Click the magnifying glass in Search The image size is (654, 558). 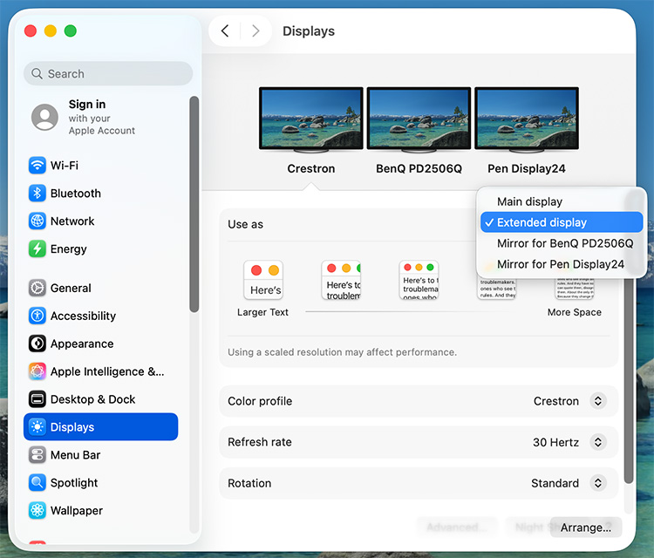point(37,74)
